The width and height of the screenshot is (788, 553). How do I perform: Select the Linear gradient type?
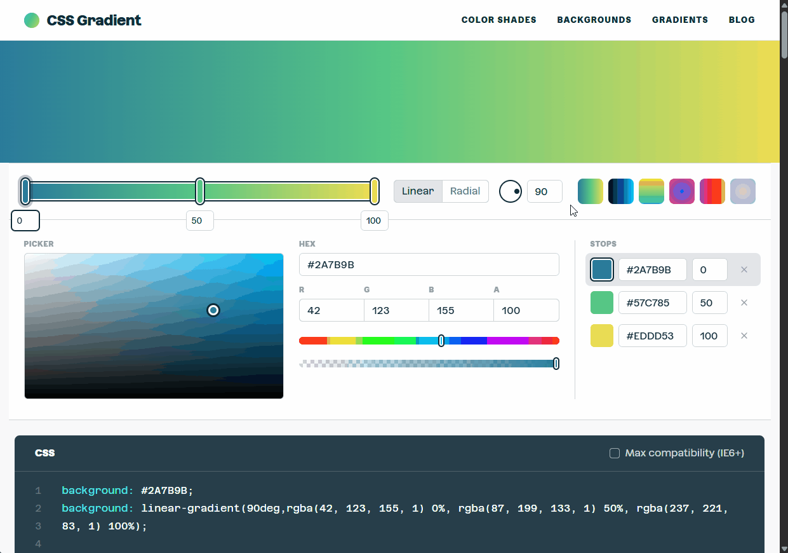pos(418,191)
